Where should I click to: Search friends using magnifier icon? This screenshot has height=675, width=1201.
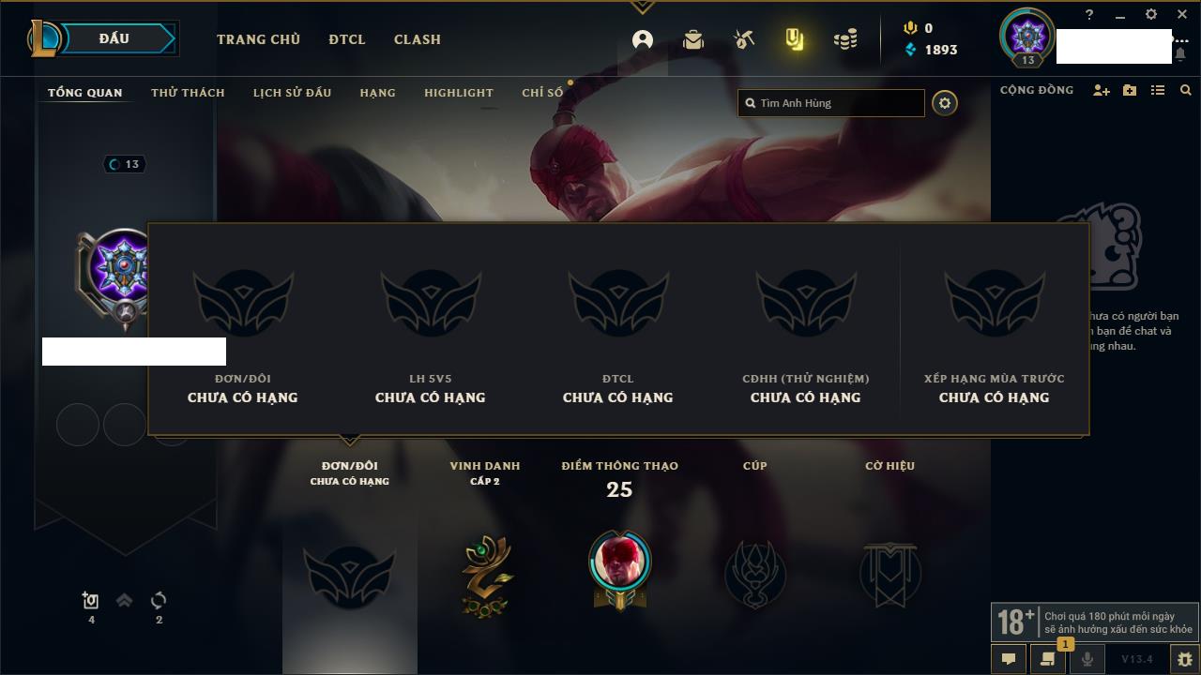pyautogui.click(x=1186, y=90)
